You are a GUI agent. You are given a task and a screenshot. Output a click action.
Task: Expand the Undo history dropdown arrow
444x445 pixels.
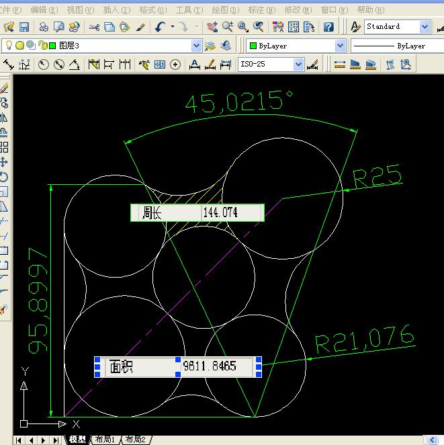click(173, 27)
